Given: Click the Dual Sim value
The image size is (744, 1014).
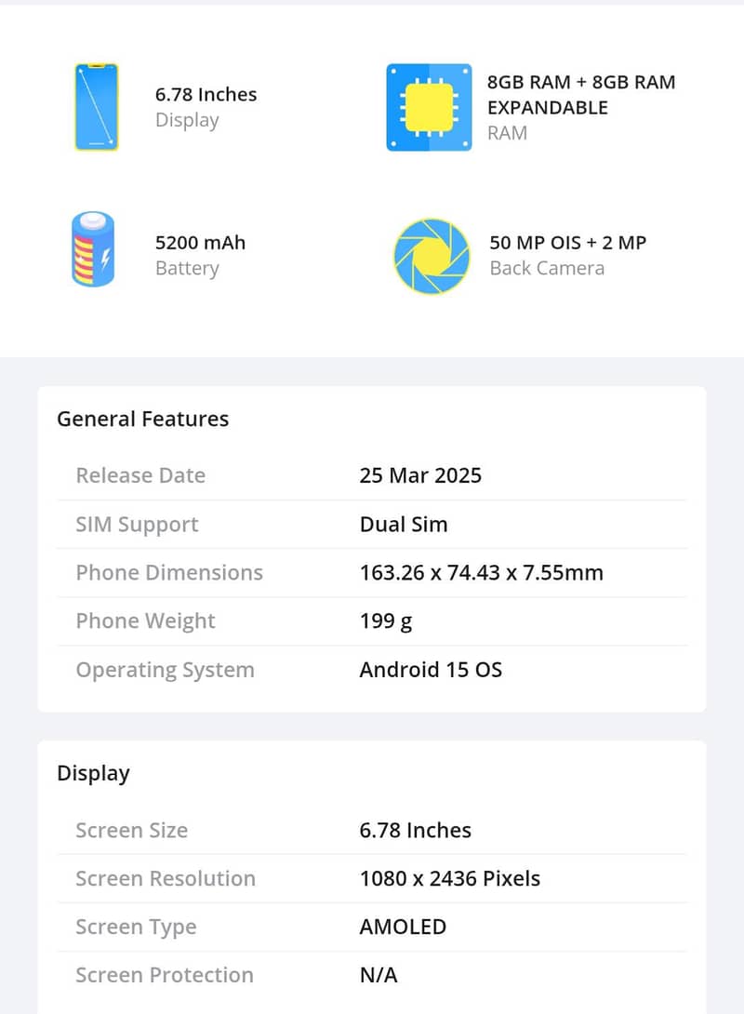Looking at the screenshot, I should 404,525.
